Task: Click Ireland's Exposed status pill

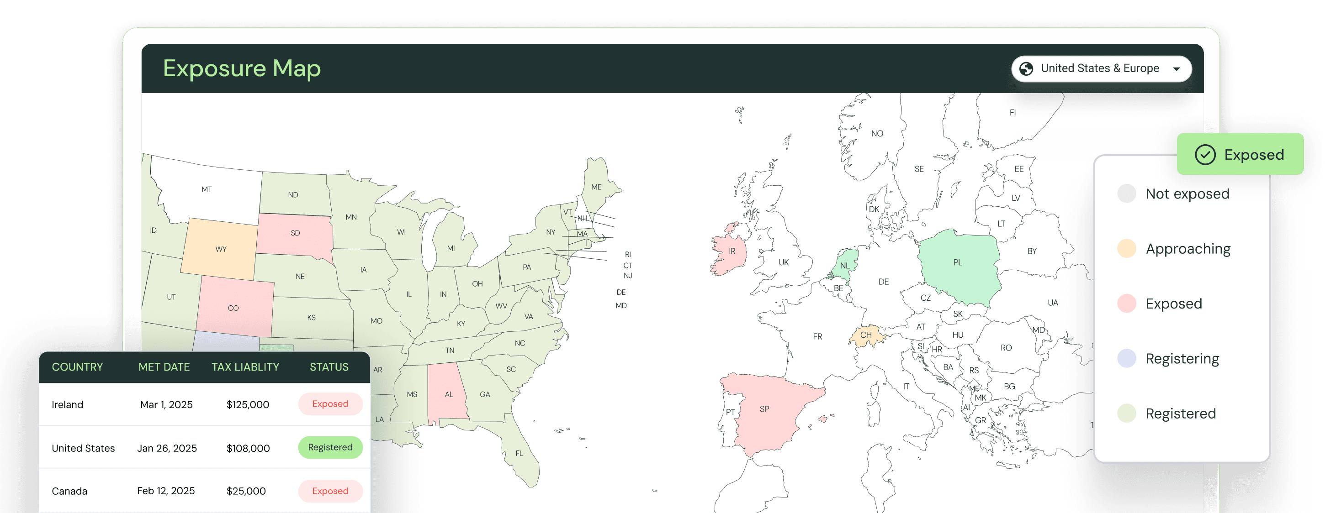Action: click(x=330, y=403)
